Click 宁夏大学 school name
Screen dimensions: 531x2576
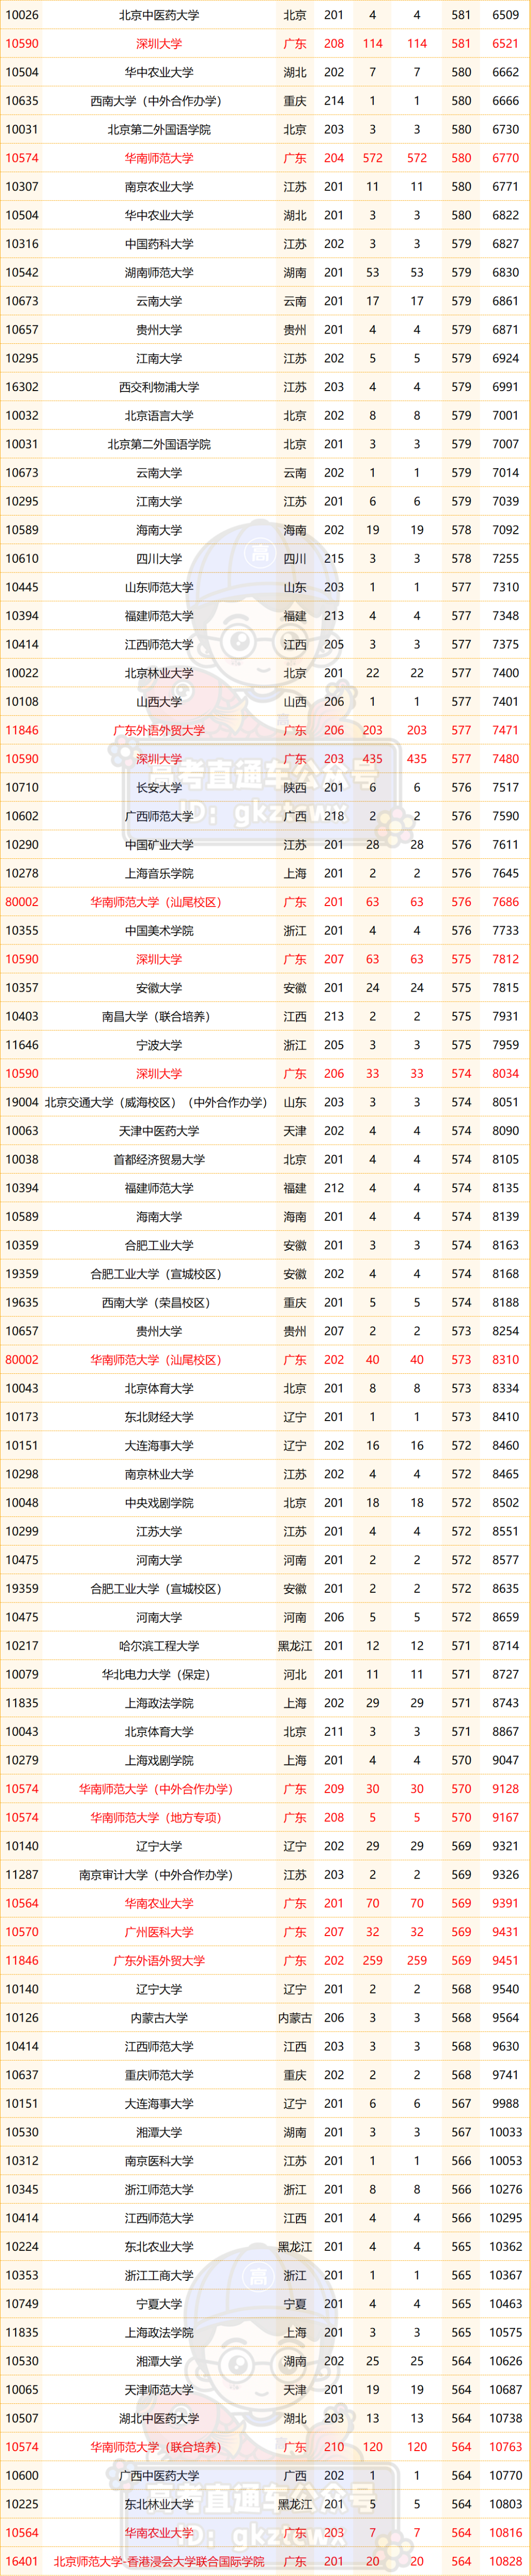click(x=159, y=2305)
